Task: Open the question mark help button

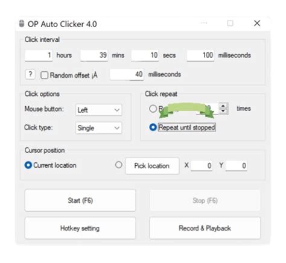Action: click(x=30, y=75)
